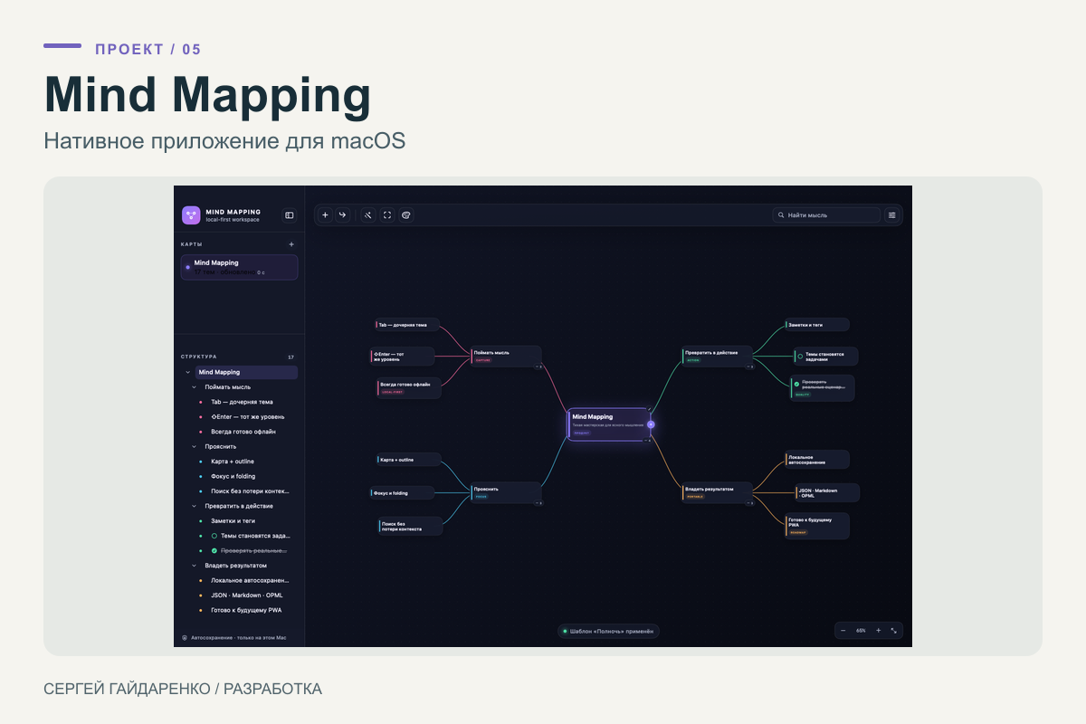1086x724 pixels.
Task: Click the 65% zoom level value
Action: (x=861, y=631)
